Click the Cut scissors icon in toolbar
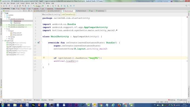The width and height of the screenshot is (190, 107). [x=15, y=6]
